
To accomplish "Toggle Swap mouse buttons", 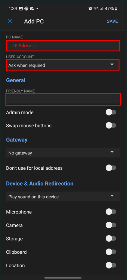I will point(111,125).
